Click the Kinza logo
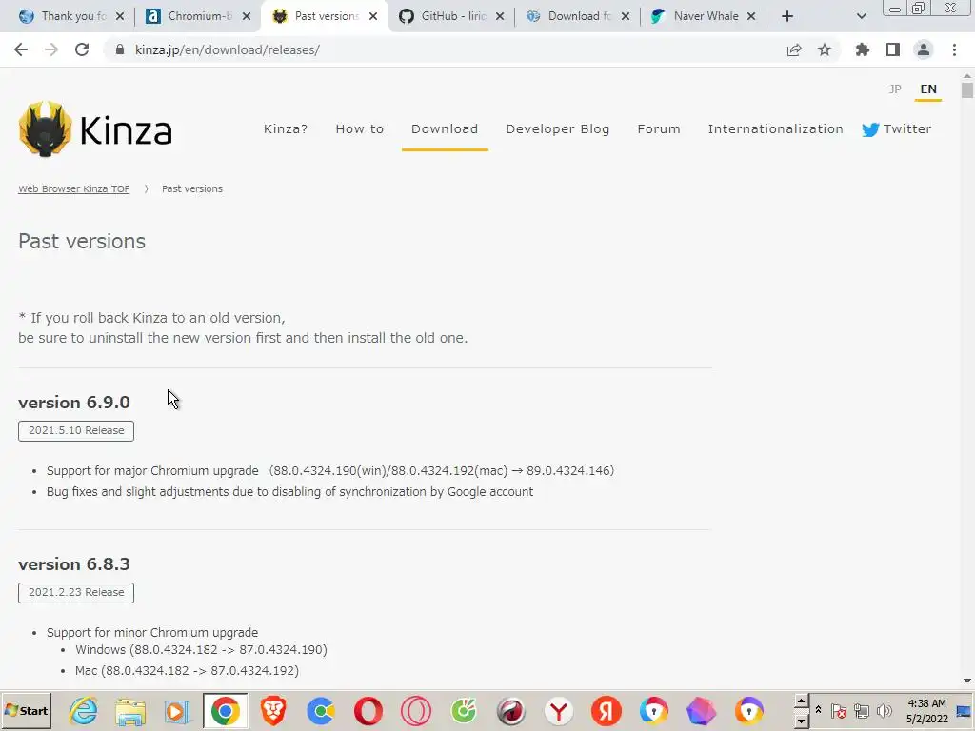Viewport: 975px width, 731px height. coord(96,129)
